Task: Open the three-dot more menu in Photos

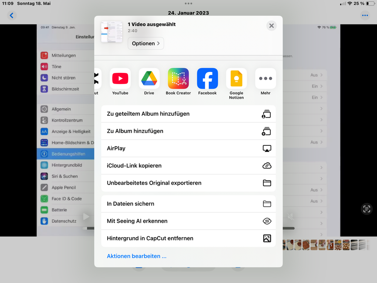Action: [365, 16]
